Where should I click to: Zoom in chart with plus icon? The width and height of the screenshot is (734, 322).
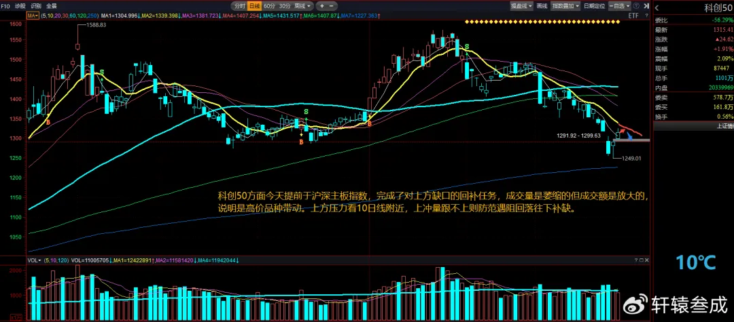(321, 6)
